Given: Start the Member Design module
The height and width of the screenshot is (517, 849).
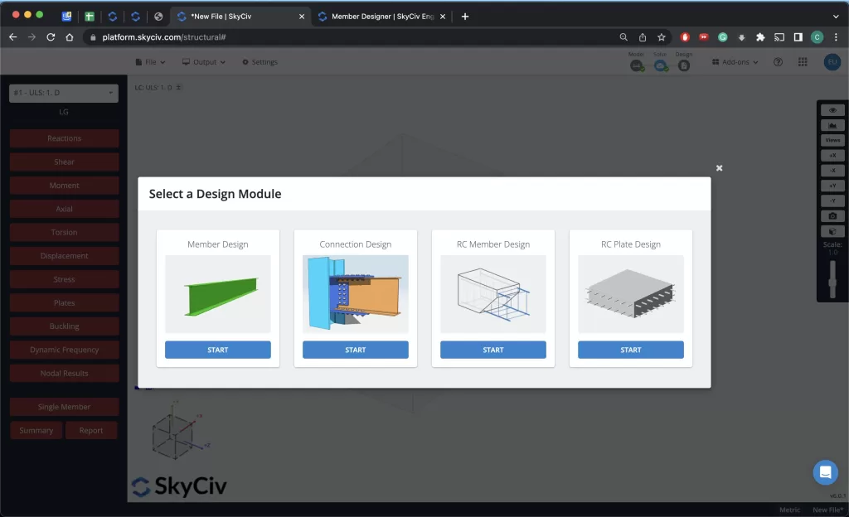Looking at the screenshot, I should (218, 350).
